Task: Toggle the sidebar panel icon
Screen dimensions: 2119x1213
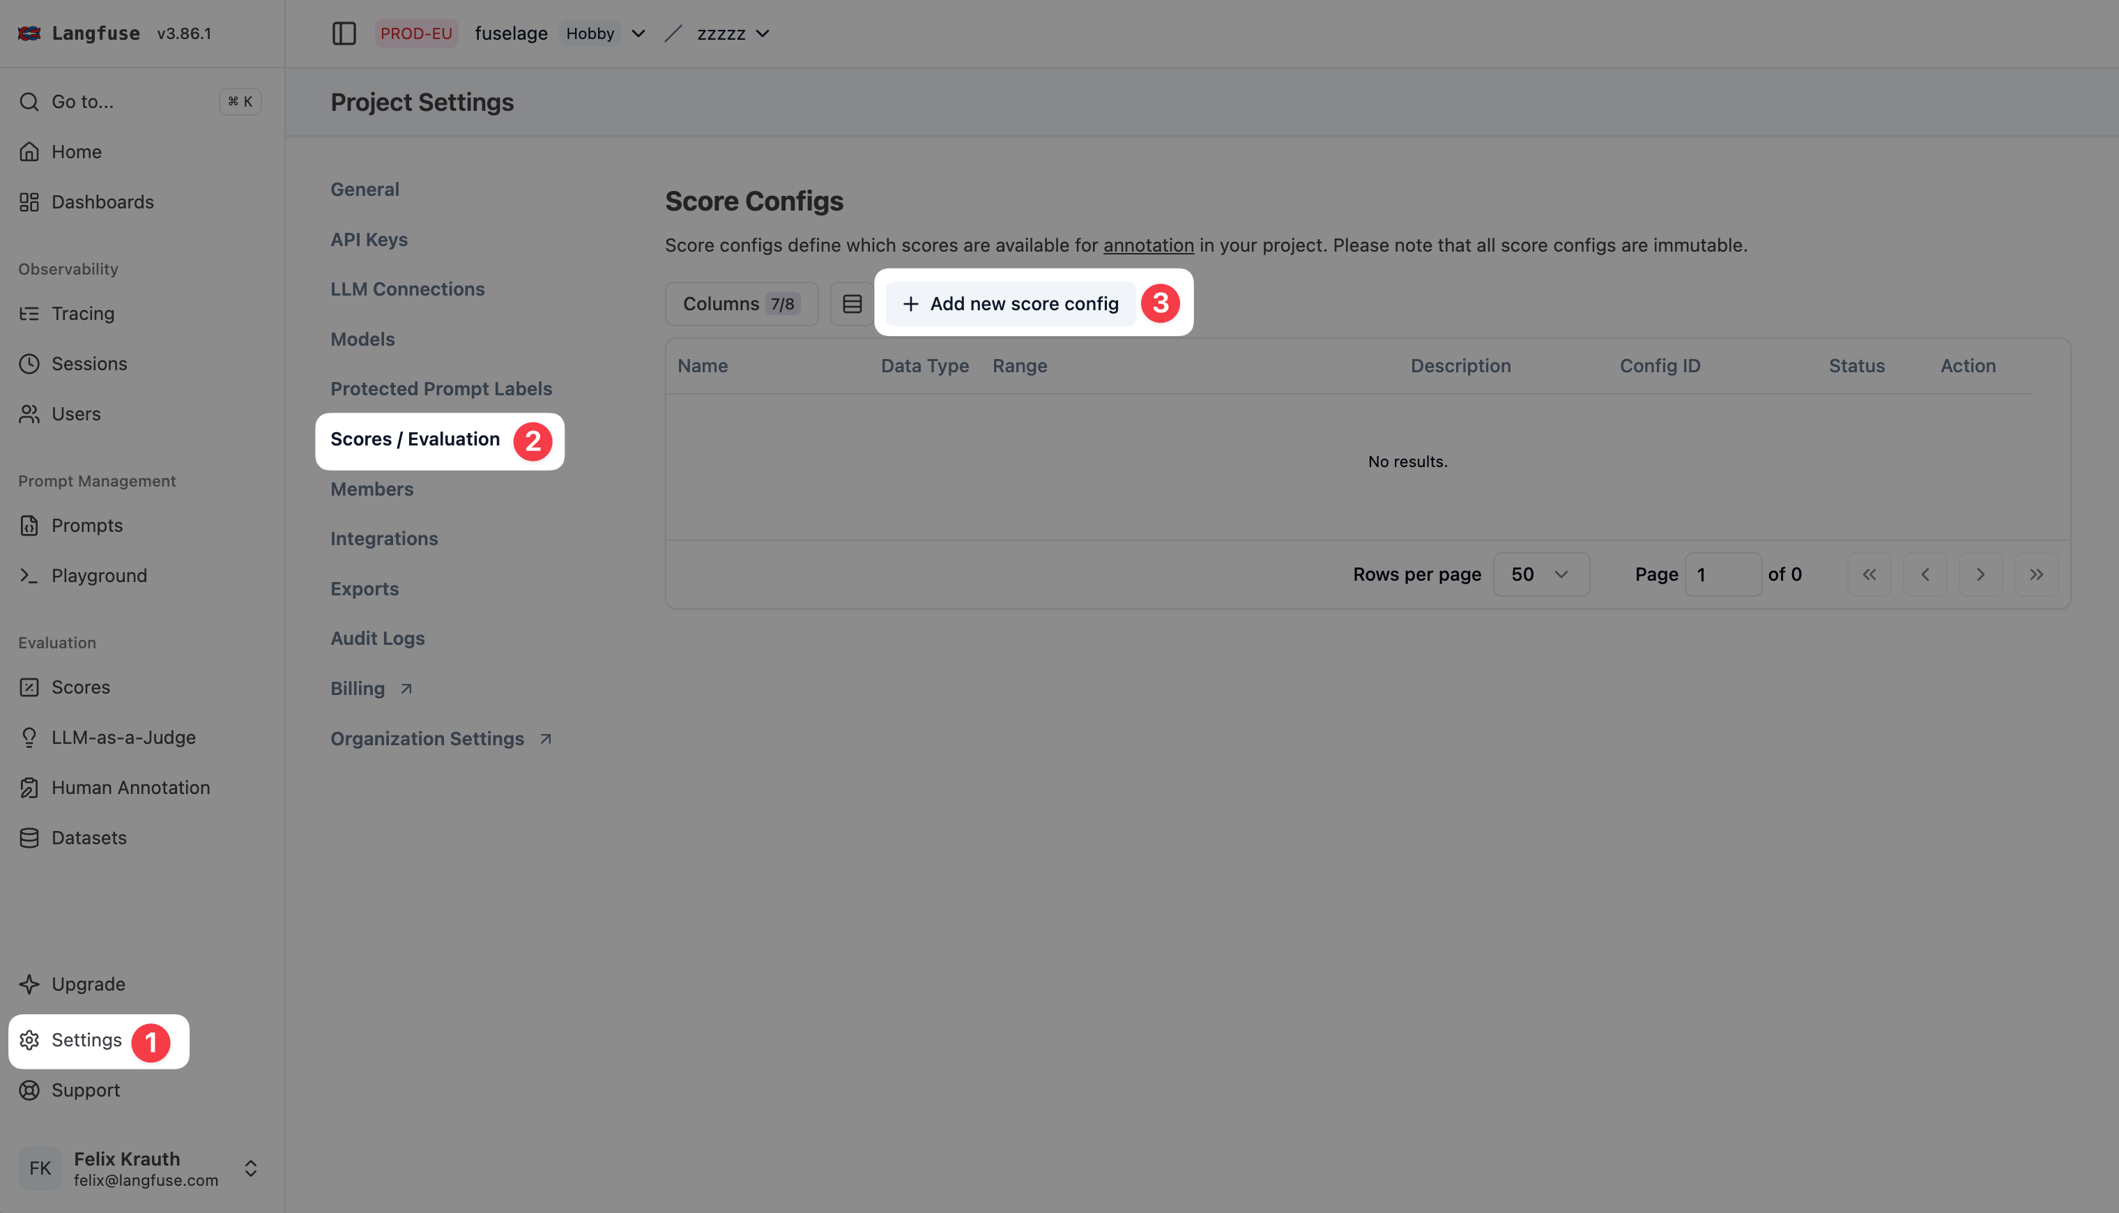Action: [343, 33]
